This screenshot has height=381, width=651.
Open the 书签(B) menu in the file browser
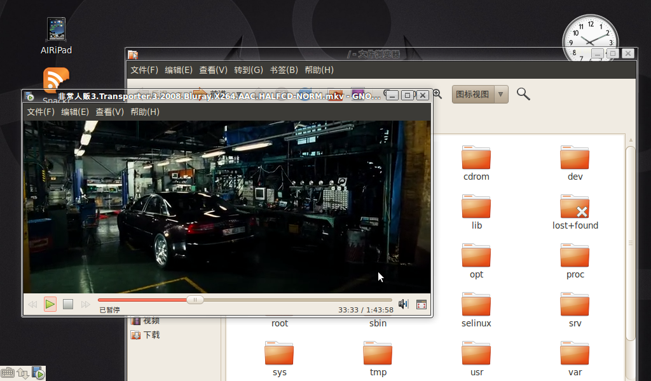[284, 70]
